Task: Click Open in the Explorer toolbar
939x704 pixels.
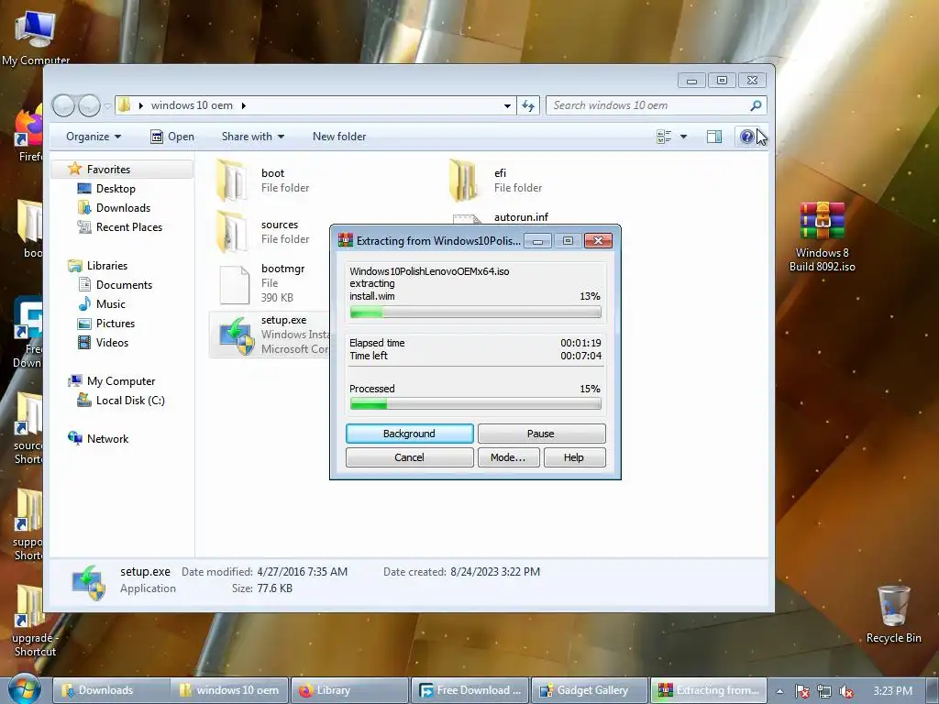Action: click(172, 137)
